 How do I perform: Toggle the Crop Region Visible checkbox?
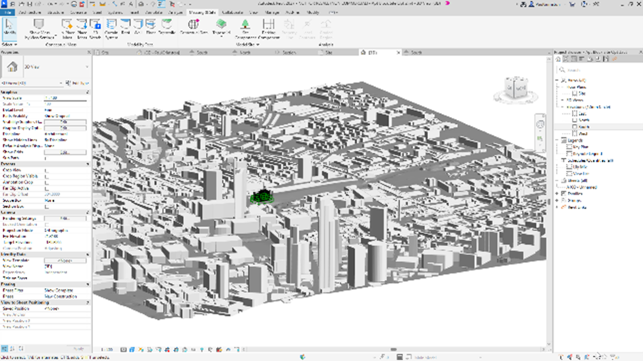pyautogui.click(x=47, y=177)
